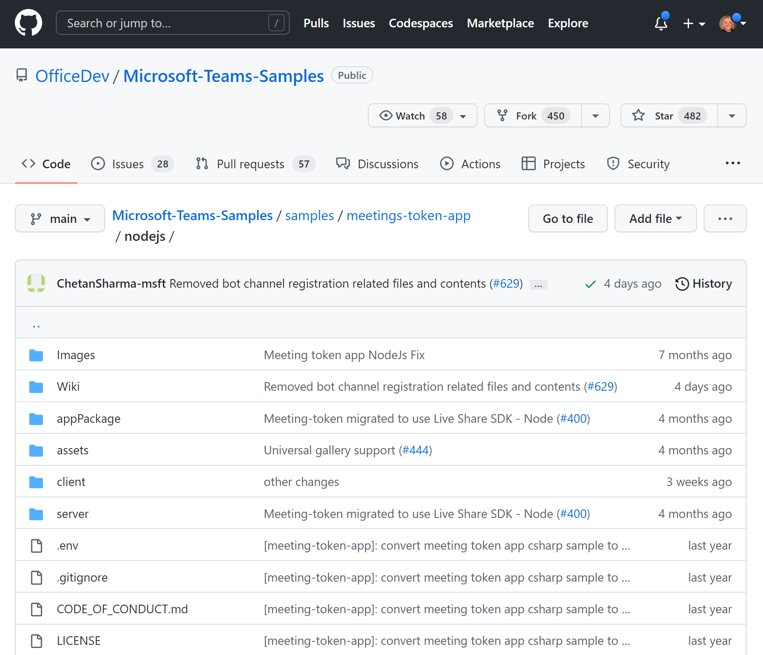
Task: Click the Code tab label
Action: pos(56,164)
